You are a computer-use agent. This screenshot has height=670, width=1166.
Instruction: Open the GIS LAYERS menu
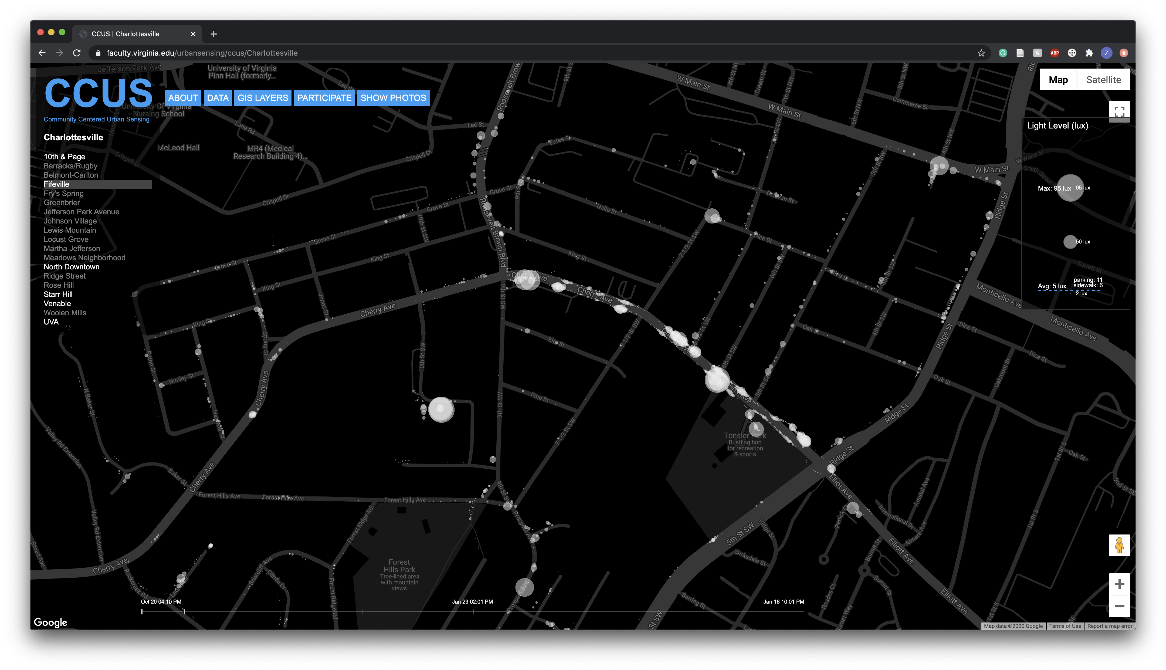tap(262, 98)
